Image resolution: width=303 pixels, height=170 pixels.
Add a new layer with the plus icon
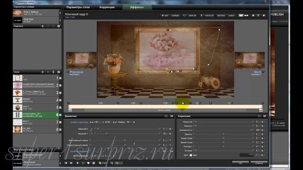tap(43, 72)
